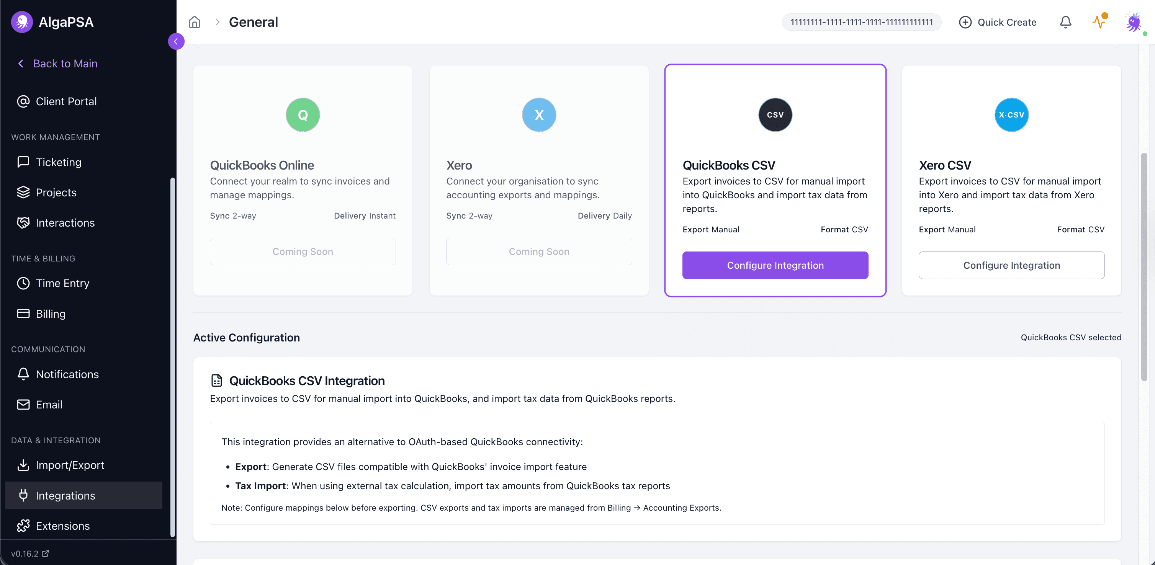Navigate to Import/Export in sidebar
Screen dimensions: 1155x565
coord(69,465)
